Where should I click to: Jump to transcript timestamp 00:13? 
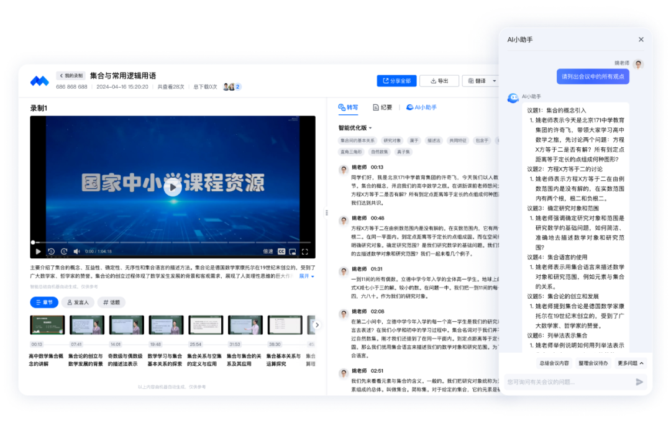pyautogui.click(x=377, y=167)
